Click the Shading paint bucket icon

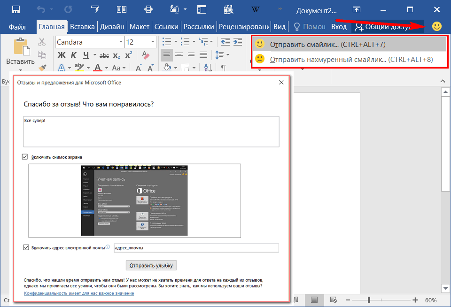pos(167,68)
